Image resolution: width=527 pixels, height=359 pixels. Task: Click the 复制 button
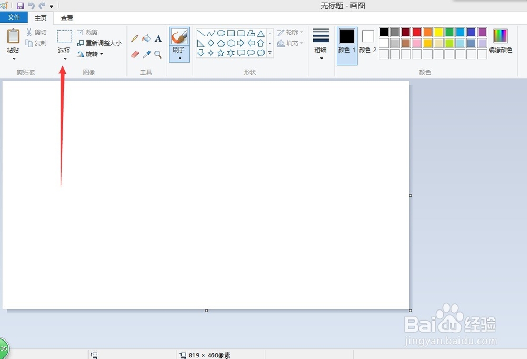click(36, 43)
